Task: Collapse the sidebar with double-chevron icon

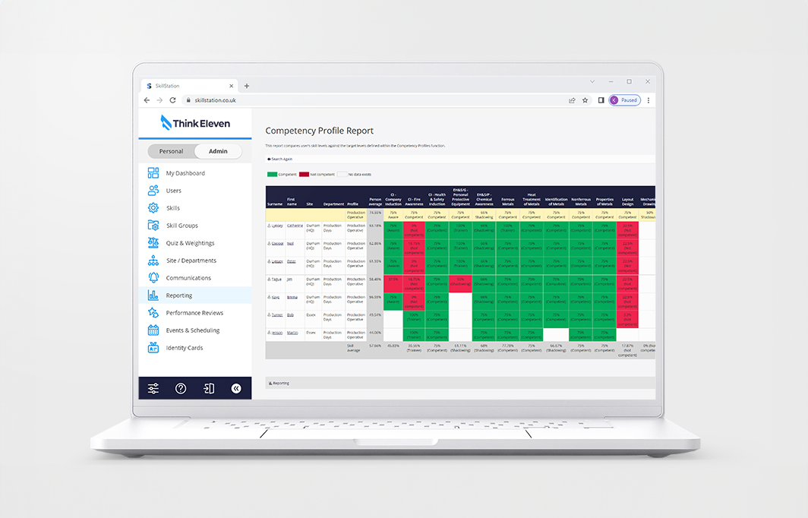Action: point(236,389)
